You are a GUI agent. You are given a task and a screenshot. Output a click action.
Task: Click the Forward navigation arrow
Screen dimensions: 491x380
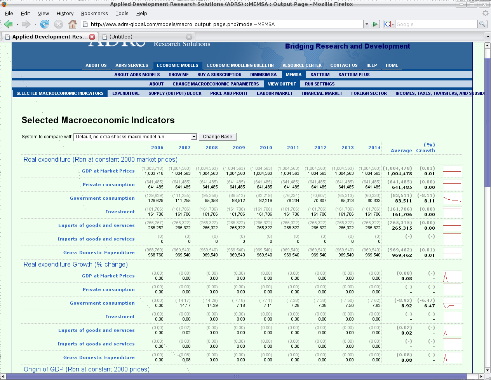coord(26,24)
